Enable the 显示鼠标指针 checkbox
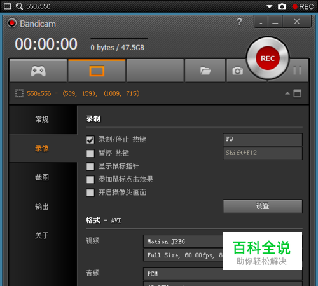318x286 pixels. click(x=90, y=167)
